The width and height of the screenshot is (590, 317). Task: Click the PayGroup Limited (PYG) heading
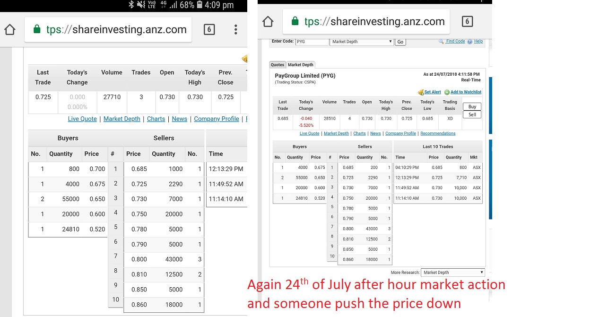(305, 76)
